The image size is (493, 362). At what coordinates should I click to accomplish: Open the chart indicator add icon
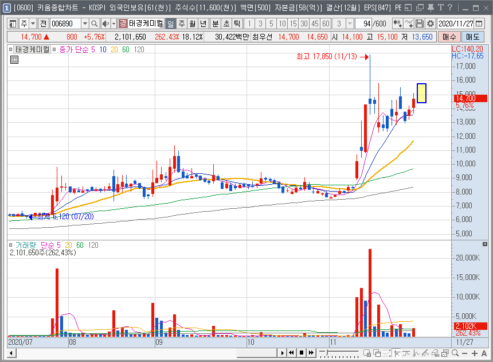397,24
